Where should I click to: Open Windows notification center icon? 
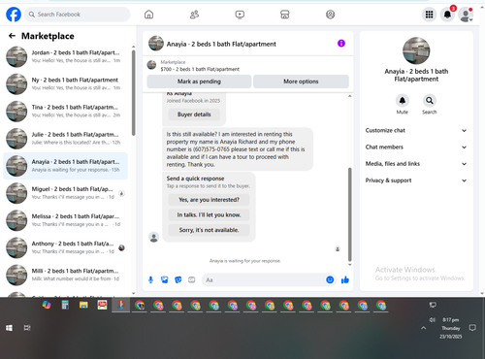472,328
